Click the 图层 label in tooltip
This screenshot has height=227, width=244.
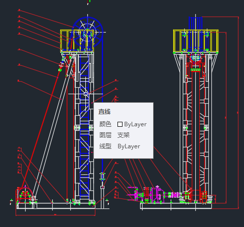click(x=105, y=135)
